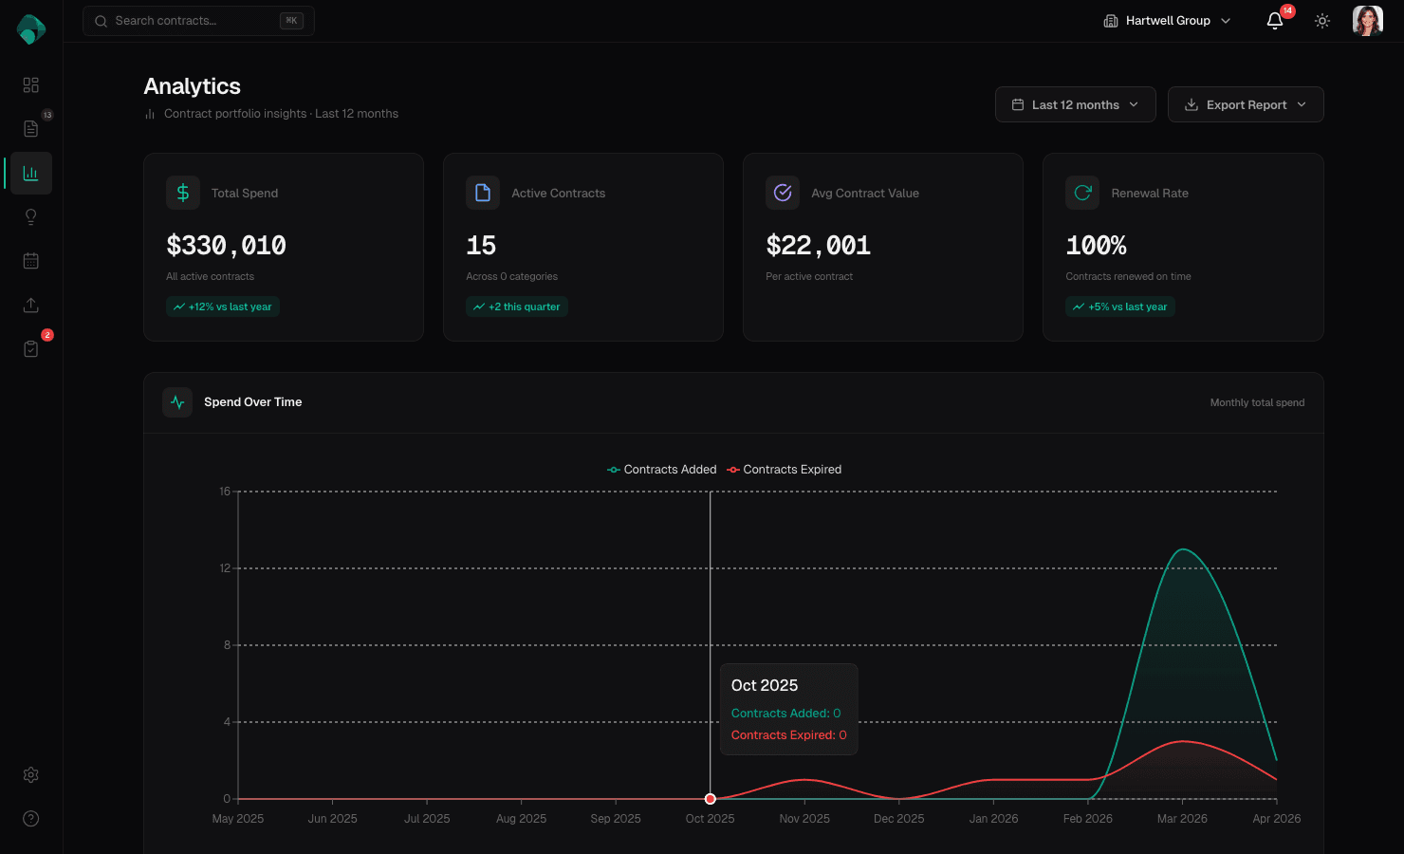Toggle the Contracts Added legend item
Viewport: 1404px width, 854px height.
tap(661, 469)
